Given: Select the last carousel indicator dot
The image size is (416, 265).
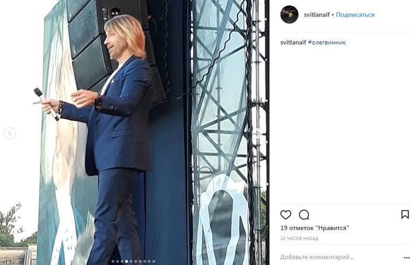Looking at the screenshot, I should point(154,261).
